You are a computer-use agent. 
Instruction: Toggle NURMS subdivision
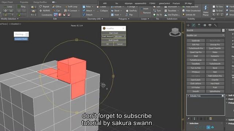(45, 11)
